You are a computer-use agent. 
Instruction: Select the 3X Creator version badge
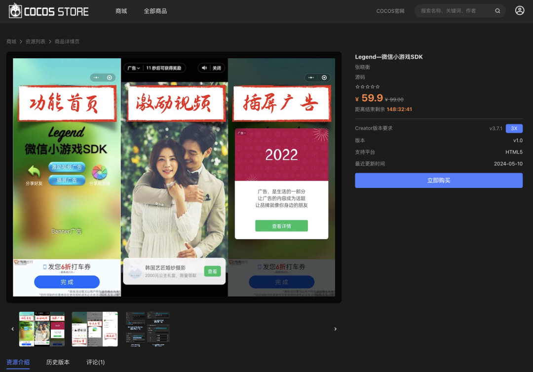(x=514, y=128)
